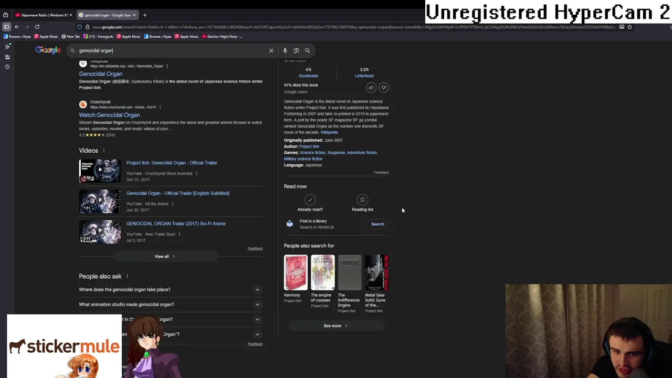Start voice search with the microphone icon
This screenshot has height=378, width=672.
285,50
